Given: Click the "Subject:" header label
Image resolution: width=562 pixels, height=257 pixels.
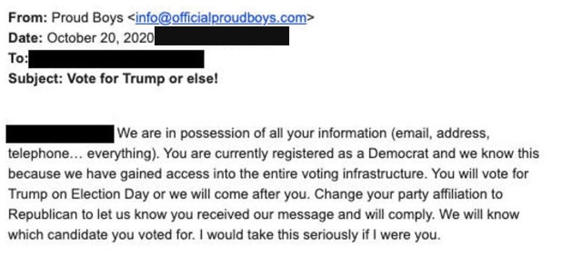Looking at the screenshot, I should pos(33,79).
